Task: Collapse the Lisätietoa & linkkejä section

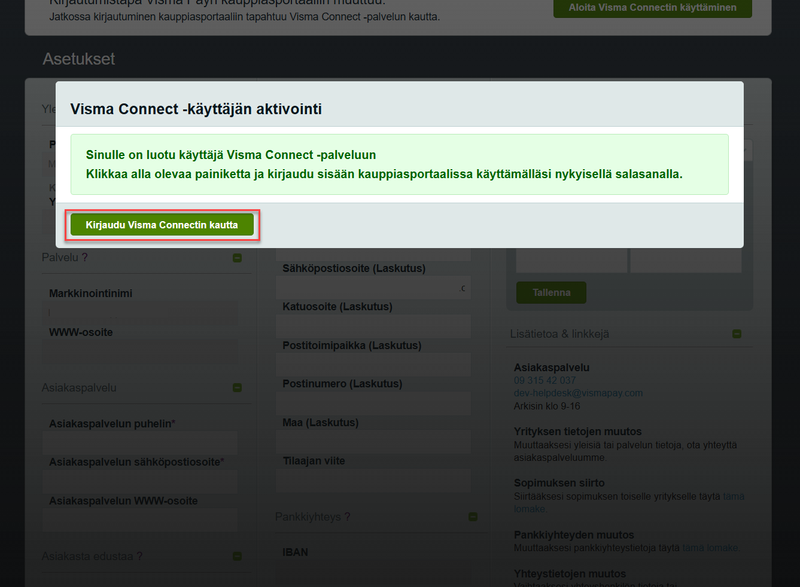Action: click(737, 334)
